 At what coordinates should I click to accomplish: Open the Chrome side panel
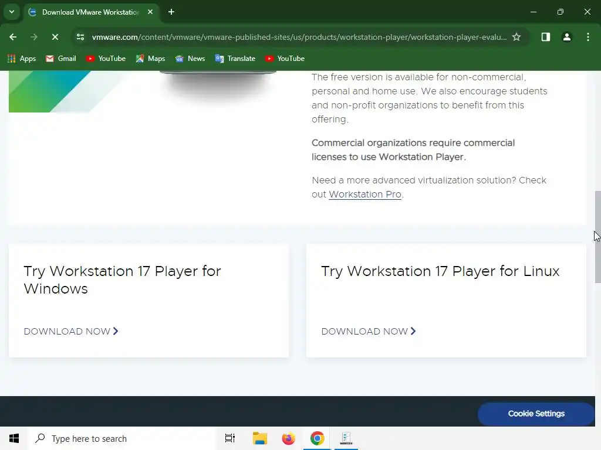(545, 37)
